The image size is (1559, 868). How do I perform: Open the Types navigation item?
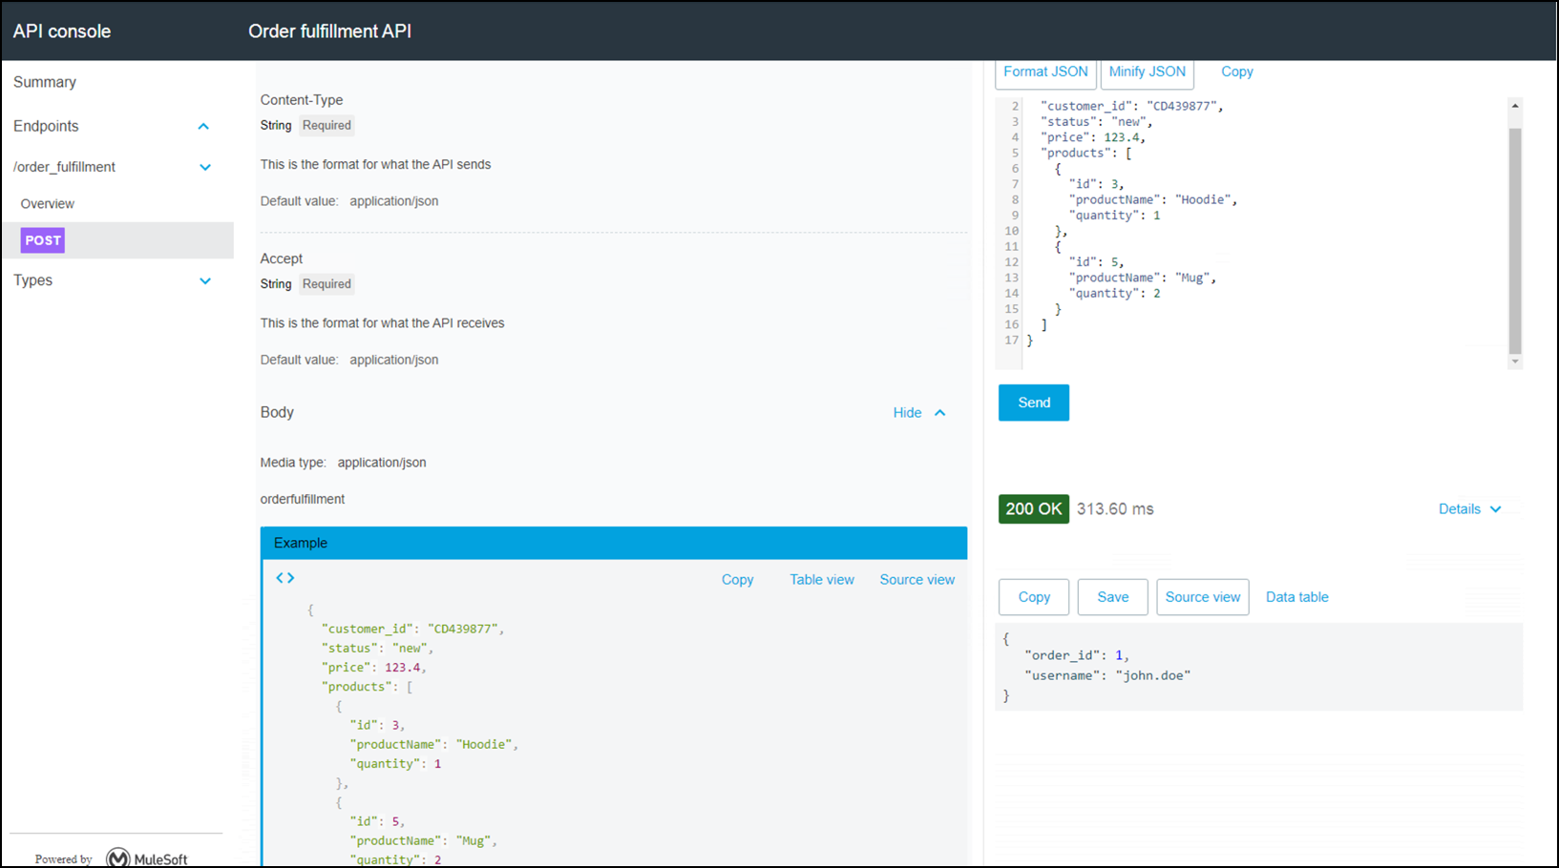pyautogui.click(x=32, y=280)
